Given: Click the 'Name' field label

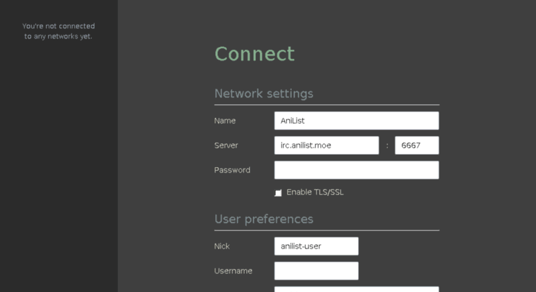Looking at the screenshot, I should click(225, 121).
